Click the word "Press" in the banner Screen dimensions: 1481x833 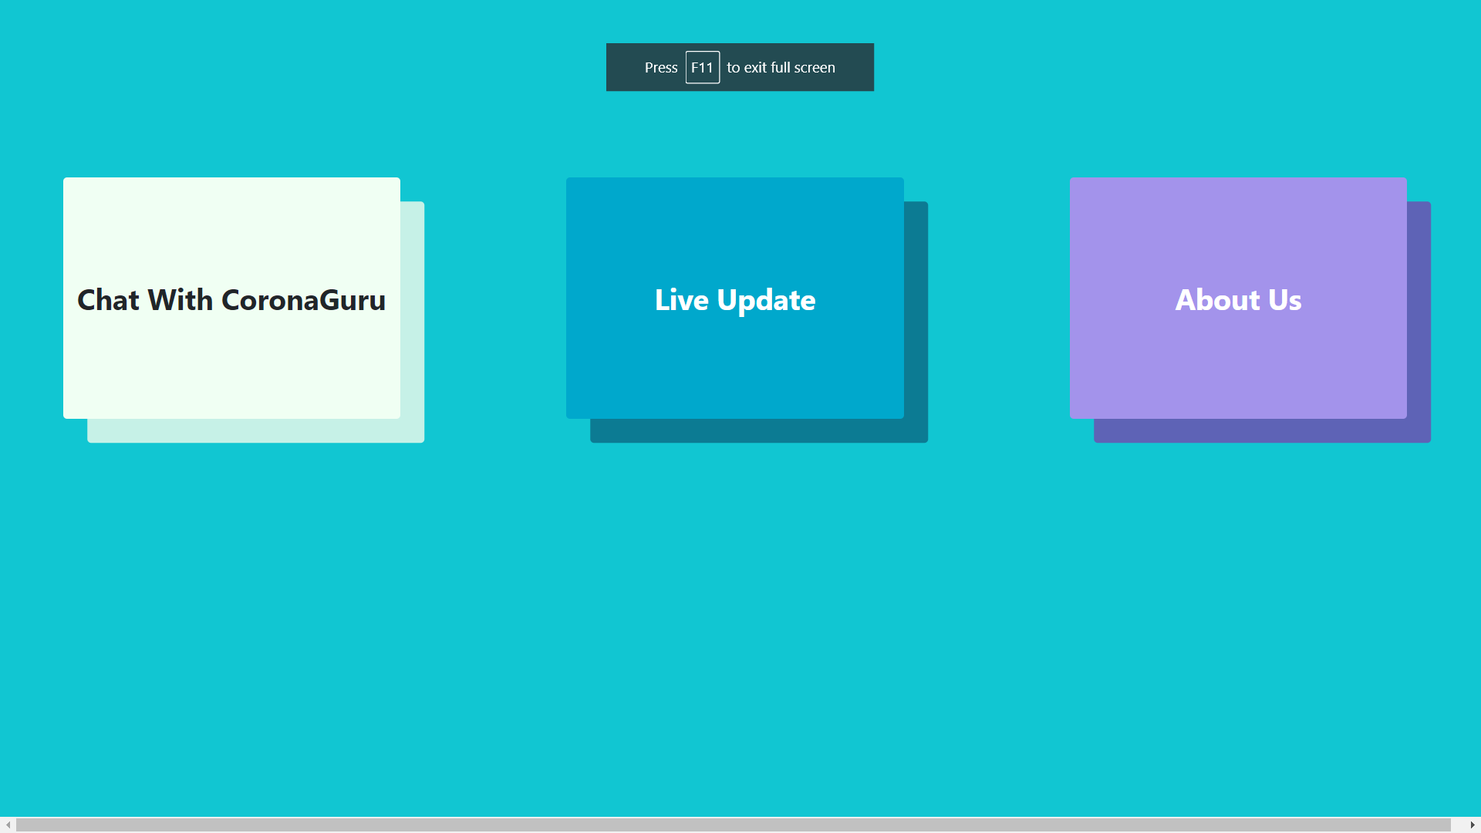click(x=661, y=67)
